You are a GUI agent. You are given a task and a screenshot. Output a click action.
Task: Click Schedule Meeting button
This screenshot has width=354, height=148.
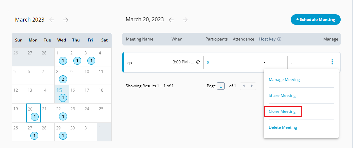click(315, 20)
